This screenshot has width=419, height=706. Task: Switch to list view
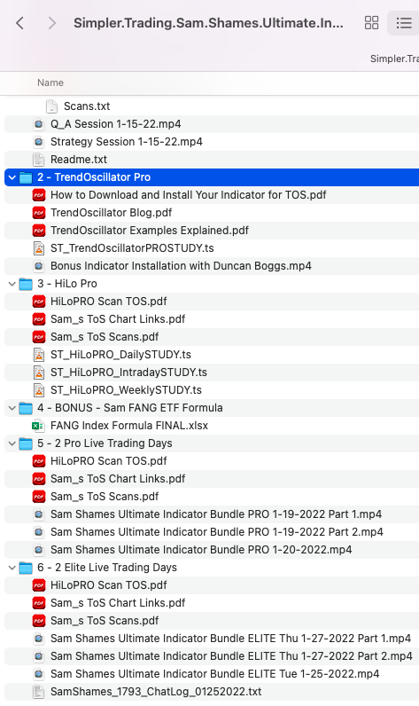point(403,23)
